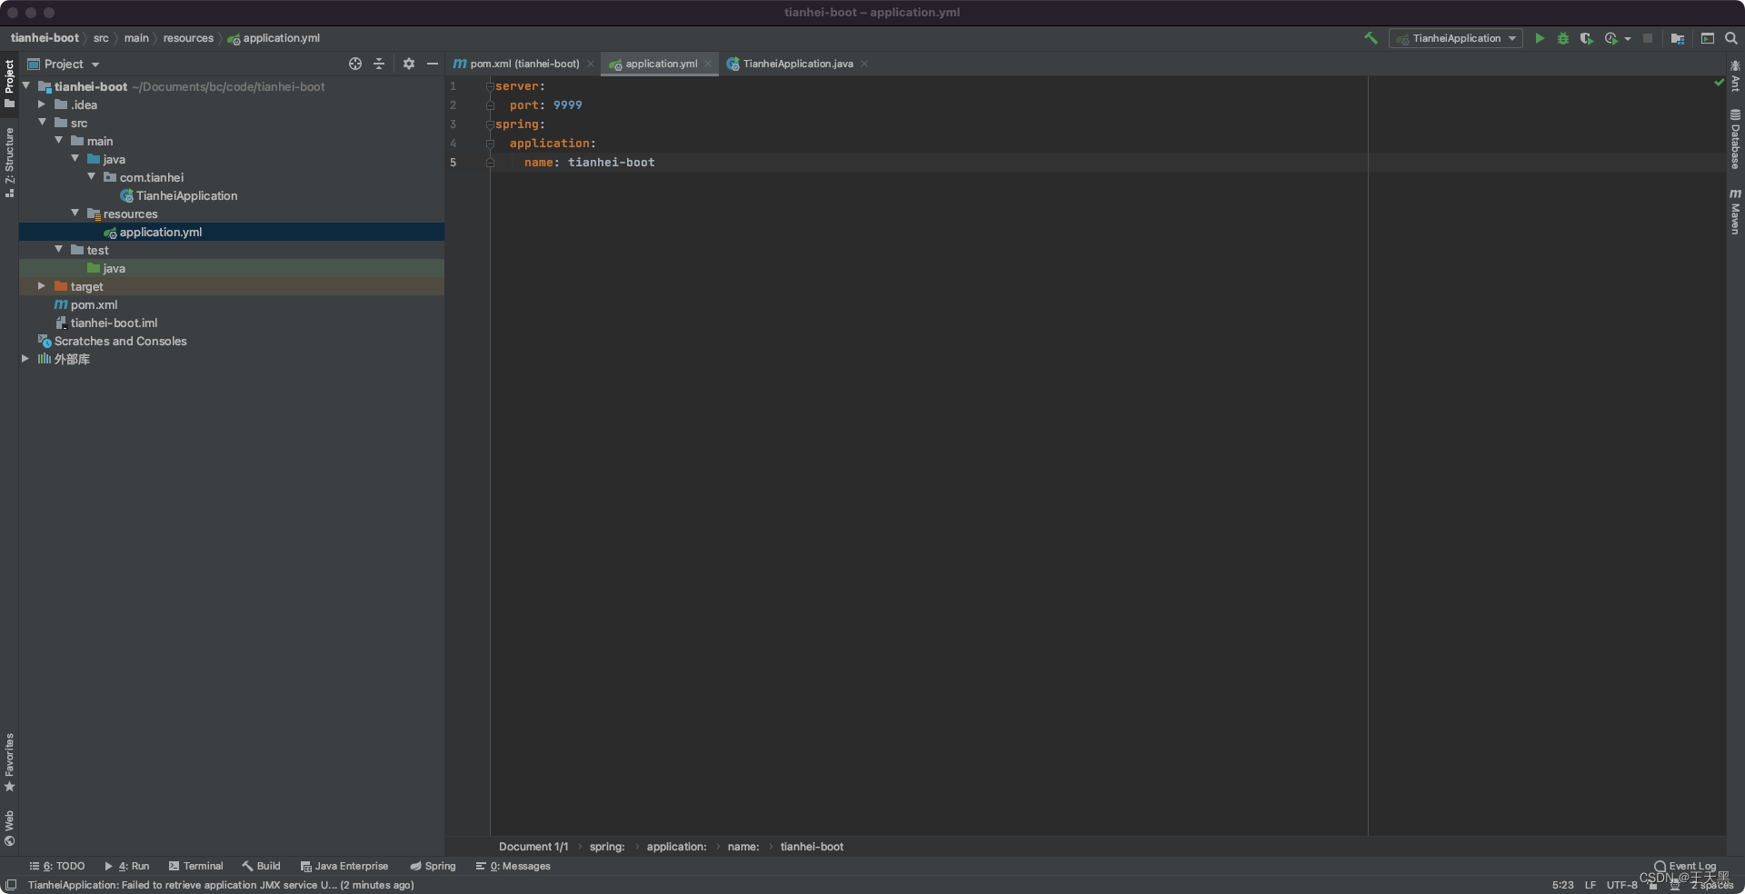
Task: Click the Run with Profiler icon
Action: pos(1610,38)
